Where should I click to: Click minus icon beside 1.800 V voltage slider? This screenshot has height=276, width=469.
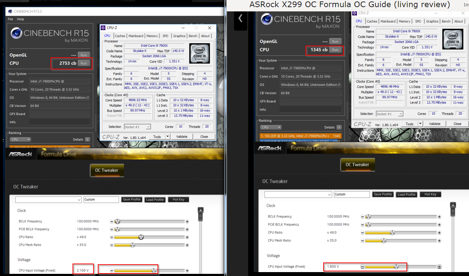tap(362, 267)
